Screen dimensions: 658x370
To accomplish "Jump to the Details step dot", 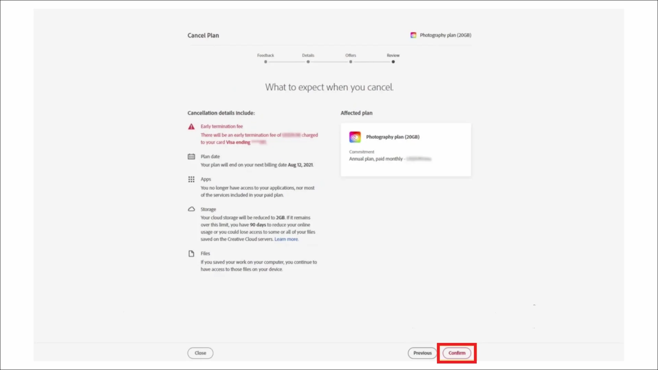I will pos(308,62).
